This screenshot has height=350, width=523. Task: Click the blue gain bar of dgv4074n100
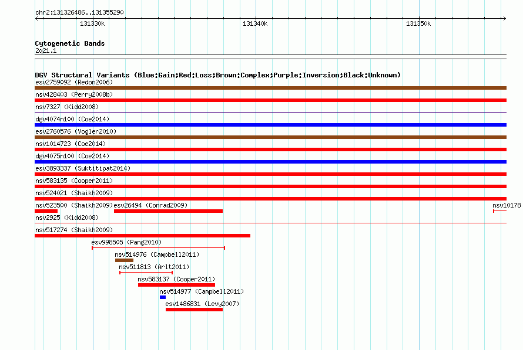click(270, 125)
